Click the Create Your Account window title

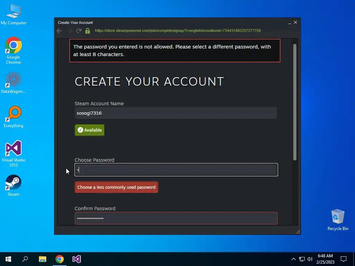coord(75,23)
